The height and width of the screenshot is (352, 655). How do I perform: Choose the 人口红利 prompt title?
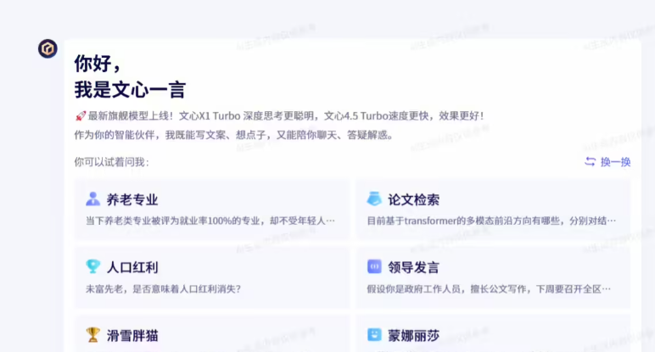pos(132,267)
